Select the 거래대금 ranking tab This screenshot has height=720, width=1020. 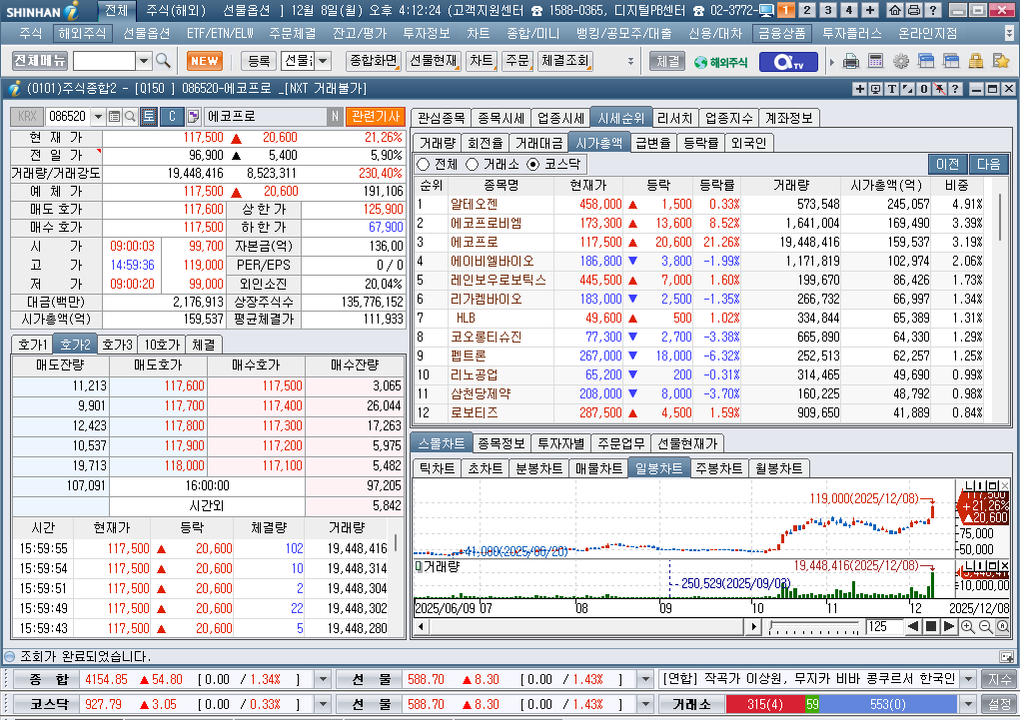point(538,143)
